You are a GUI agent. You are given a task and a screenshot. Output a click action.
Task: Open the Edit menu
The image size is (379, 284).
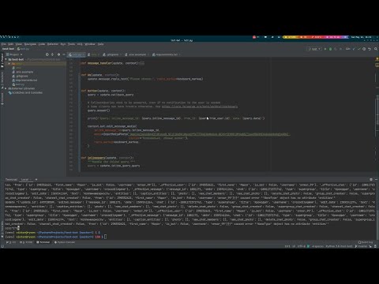tap(10, 44)
